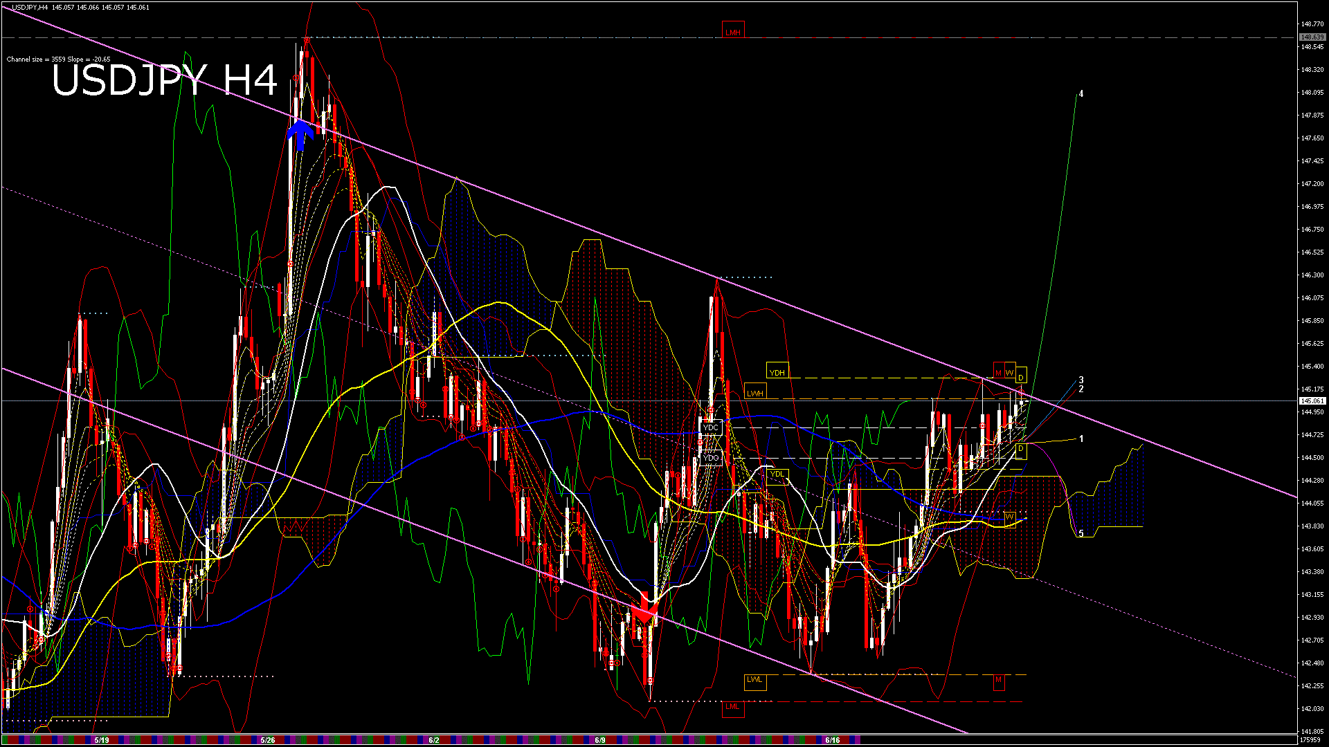
Task: Click the 5/19 date marker on time axis
Action: 101,740
